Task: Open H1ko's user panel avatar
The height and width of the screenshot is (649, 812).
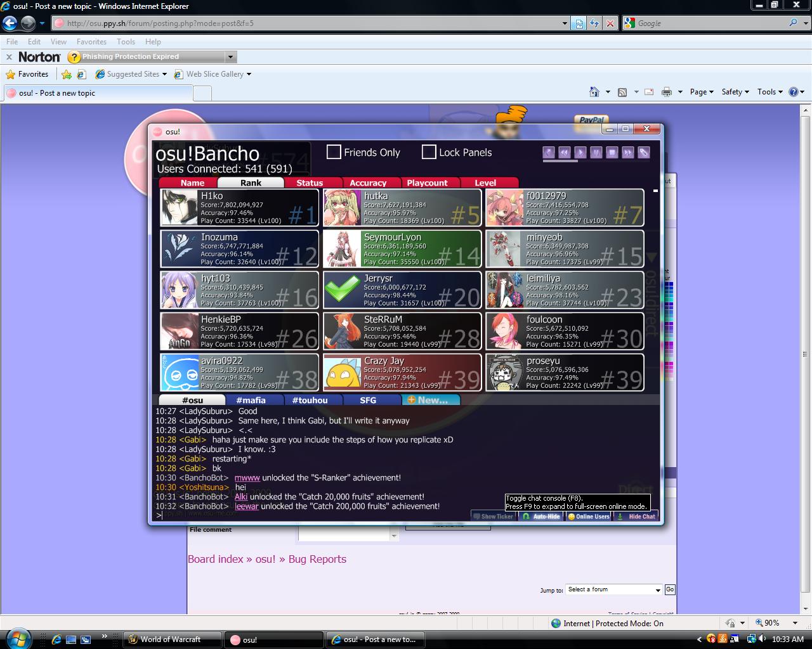Action: tap(180, 208)
